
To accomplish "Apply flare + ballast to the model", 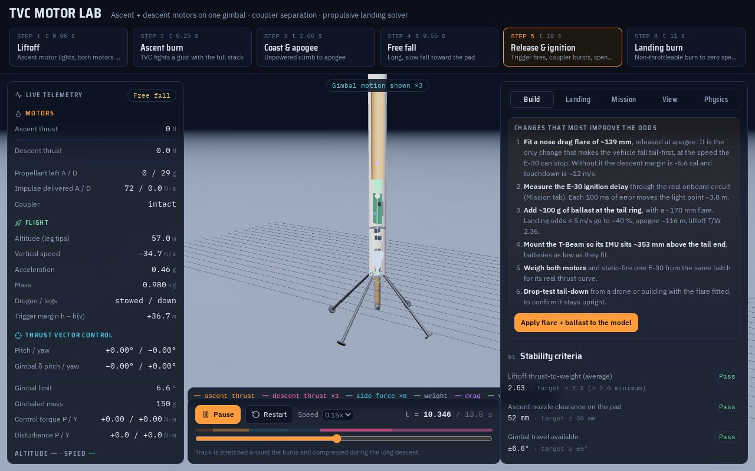I will pos(576,323).
